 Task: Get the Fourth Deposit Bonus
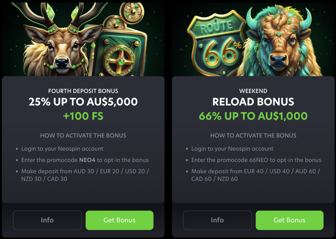coord(119,220)
